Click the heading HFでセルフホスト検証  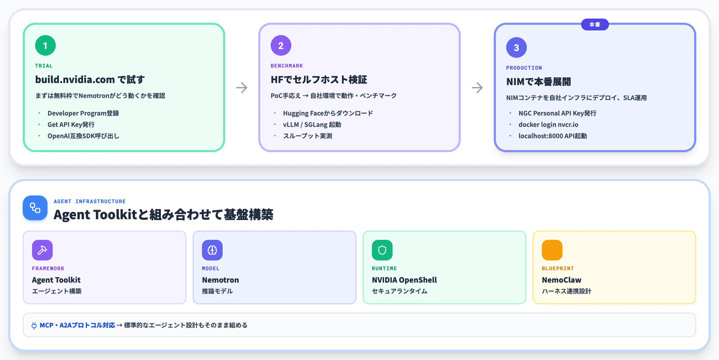(319, 80)
